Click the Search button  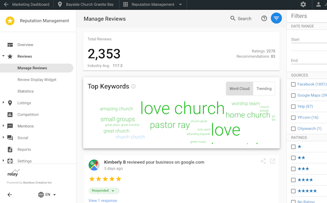point(240,18)
